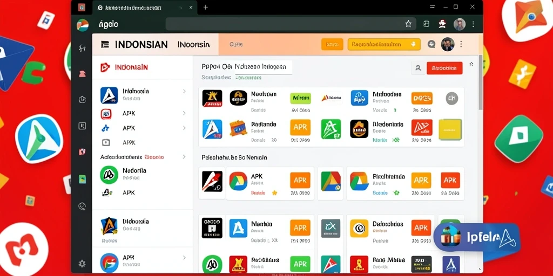Image resolution: width=553 pixels, height=276 pixels.
Task: Click the Peleohahe section heading text
Action: click(234, 157)
